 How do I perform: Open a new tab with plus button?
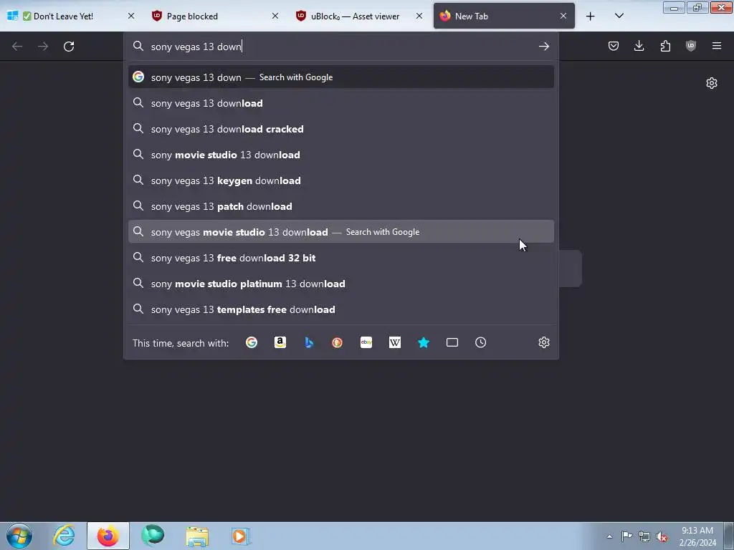[x=591, y=16]
